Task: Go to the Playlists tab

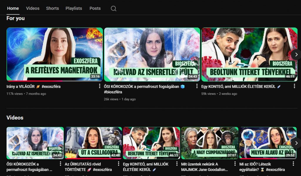Action: coord(74,8)
